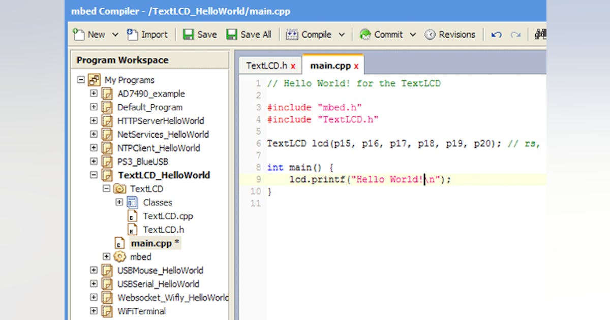Open the Classes node under TextLCD

point(119,202)
